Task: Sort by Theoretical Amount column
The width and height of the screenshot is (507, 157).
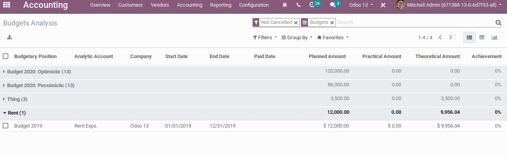Action: (x=437, y=57)
